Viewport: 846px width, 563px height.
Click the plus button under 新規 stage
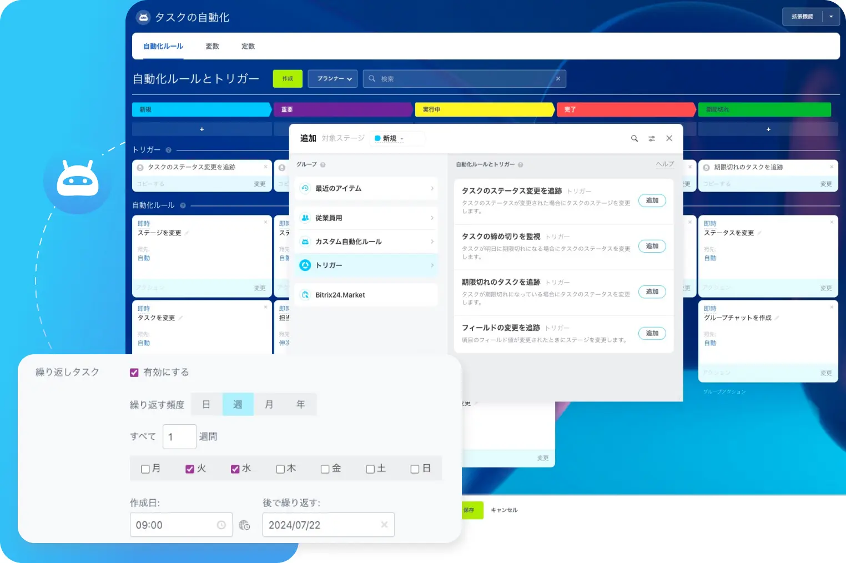pos(202,129)
